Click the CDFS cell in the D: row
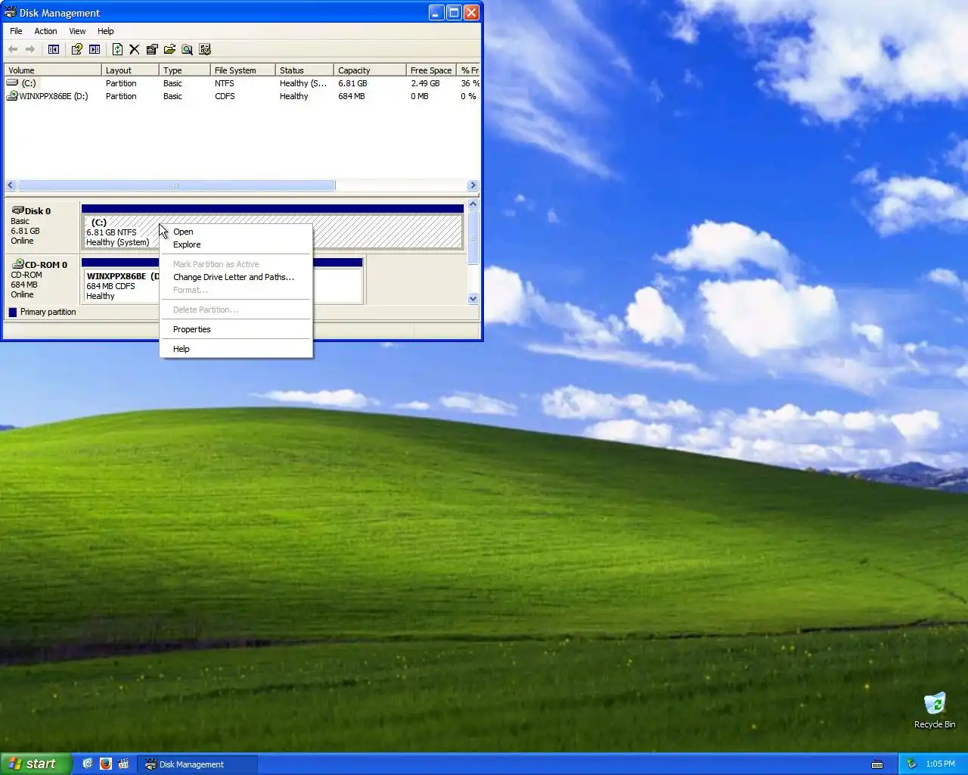 click(x=225, y=96)
